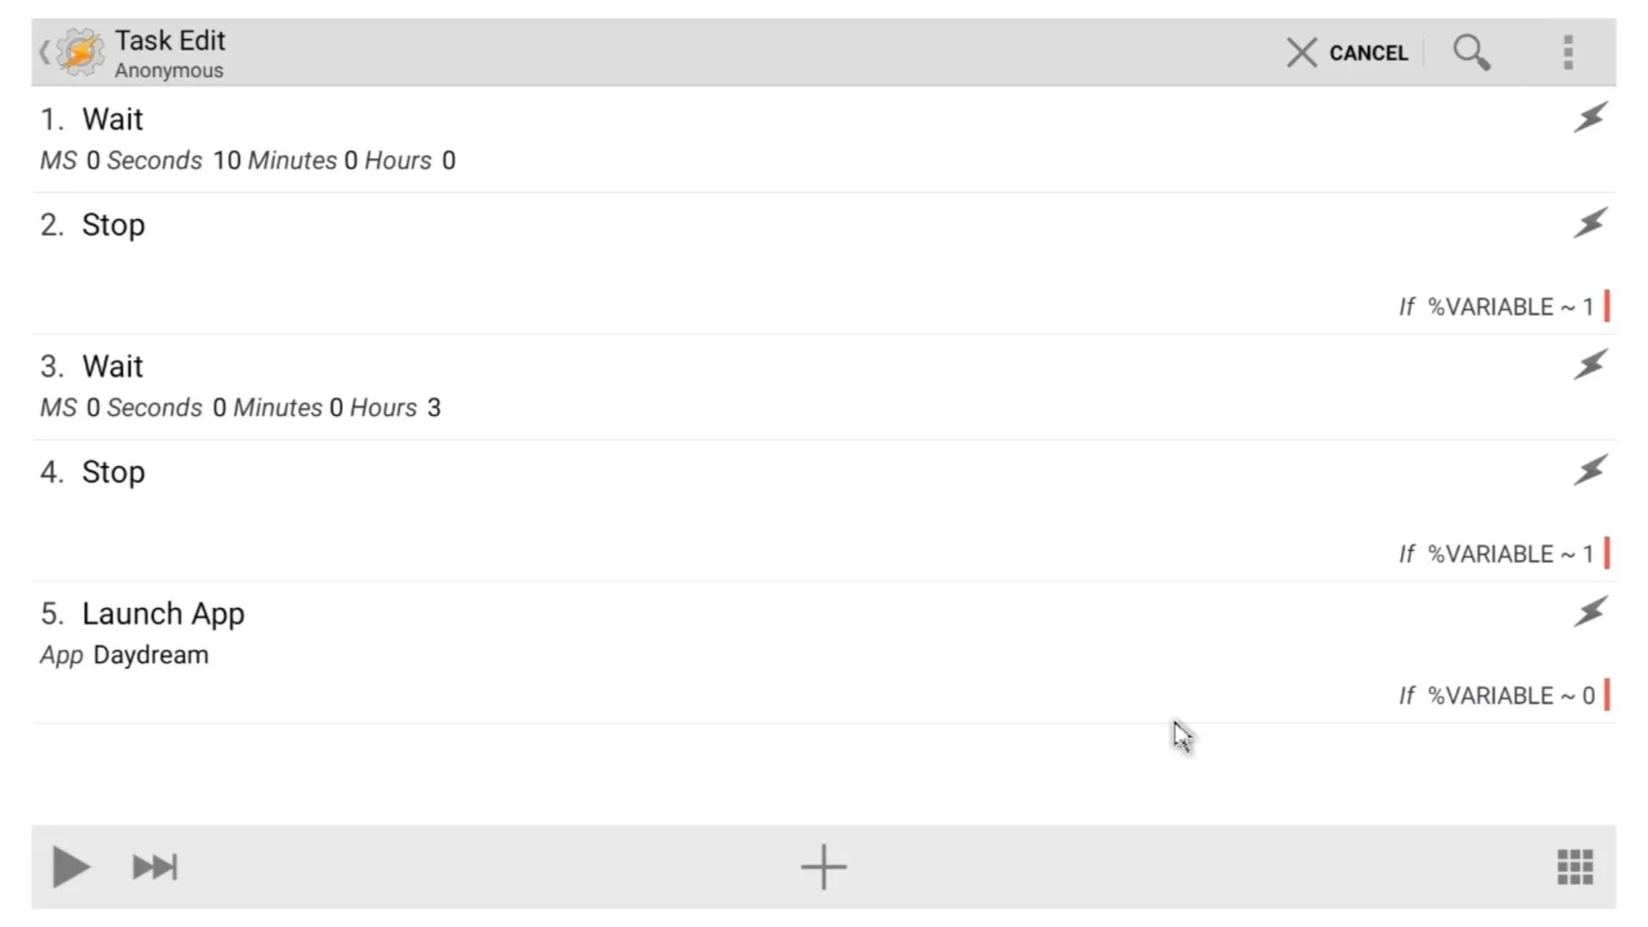This screenshot has width=1648, height=927.
Task: Select the If %VARIABLE ~ 0 condition on Launch App
Action: (1494, 695)
